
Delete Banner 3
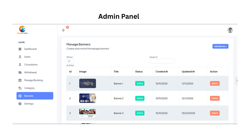[x=215, y=113]
